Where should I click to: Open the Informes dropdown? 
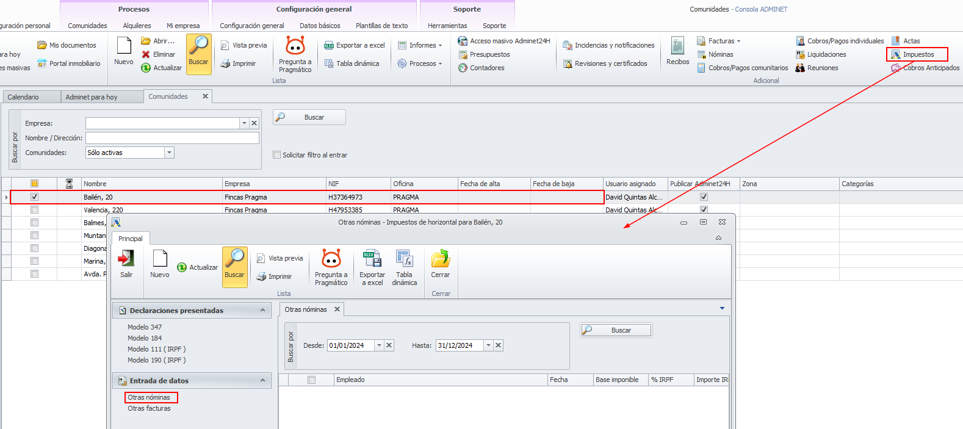pyautogui.click(x=420, y=45)
